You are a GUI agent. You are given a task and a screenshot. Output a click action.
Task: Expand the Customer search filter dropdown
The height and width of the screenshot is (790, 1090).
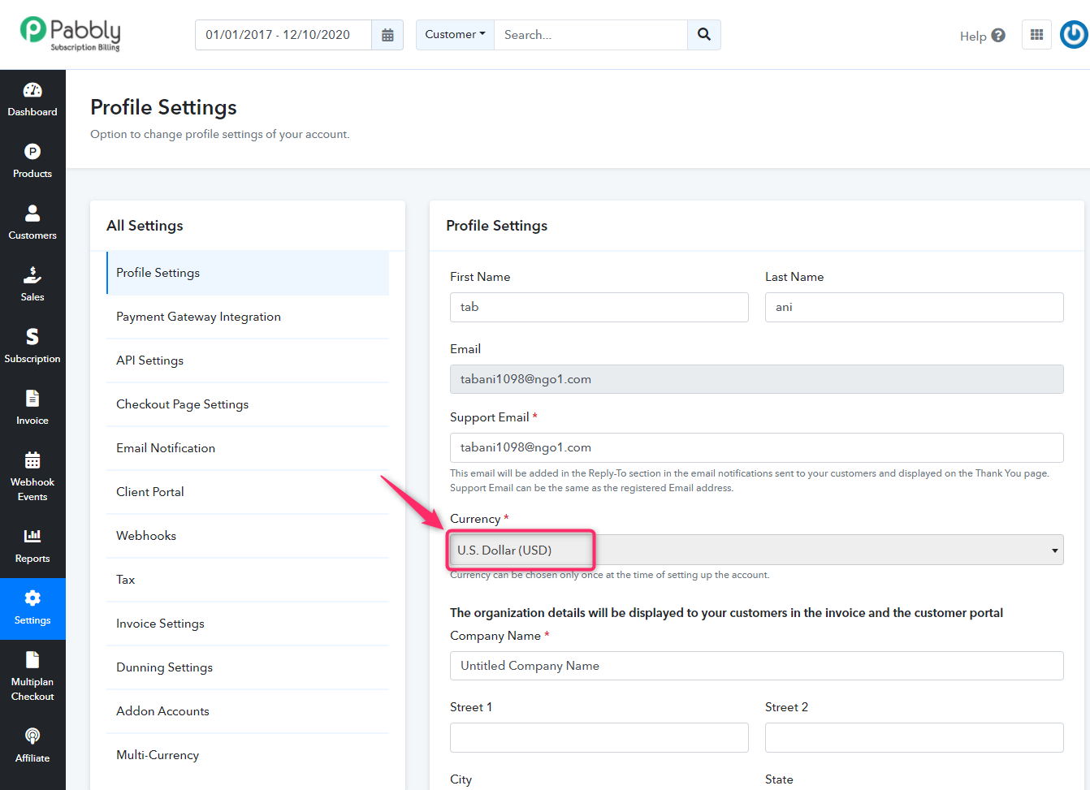coord(455,35)
